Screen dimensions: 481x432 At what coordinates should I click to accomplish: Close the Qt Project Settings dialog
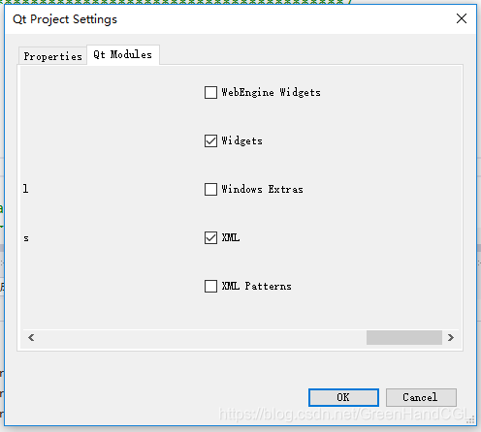click(x=462, y=18)
